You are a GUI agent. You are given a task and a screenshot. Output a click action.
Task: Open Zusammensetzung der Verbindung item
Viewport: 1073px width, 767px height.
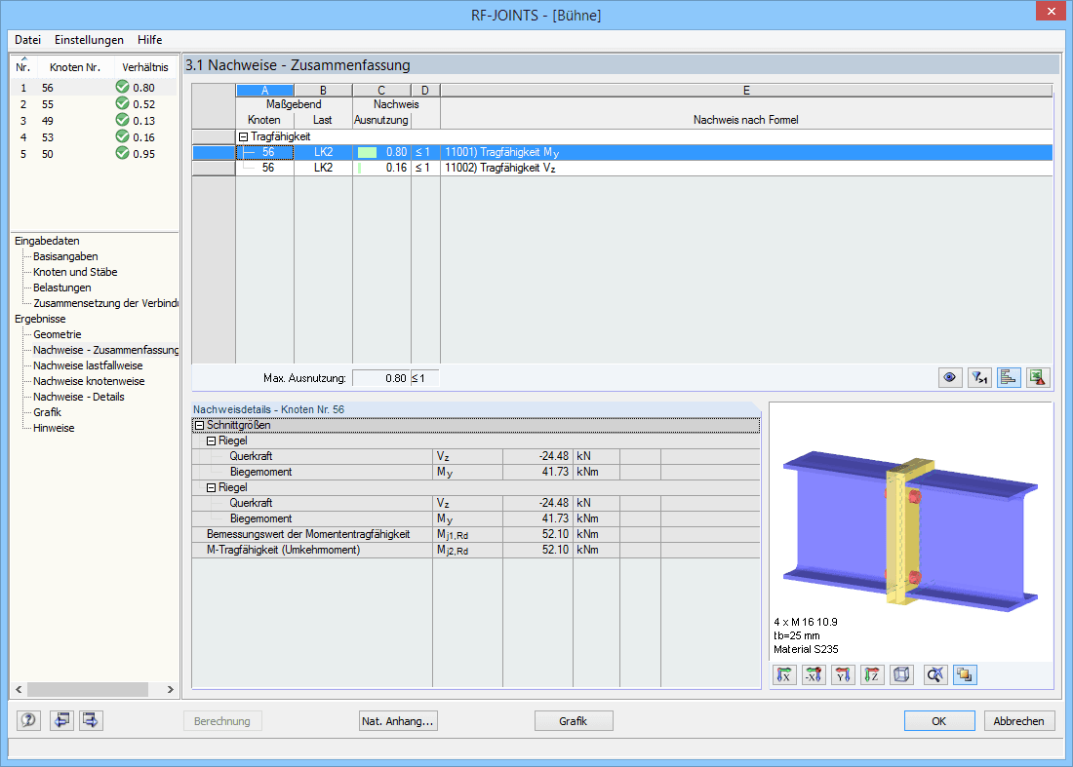106,303
